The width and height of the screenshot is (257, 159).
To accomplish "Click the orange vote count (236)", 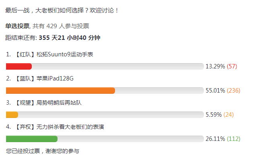I will pyautogui.click(x=234, y=91).
